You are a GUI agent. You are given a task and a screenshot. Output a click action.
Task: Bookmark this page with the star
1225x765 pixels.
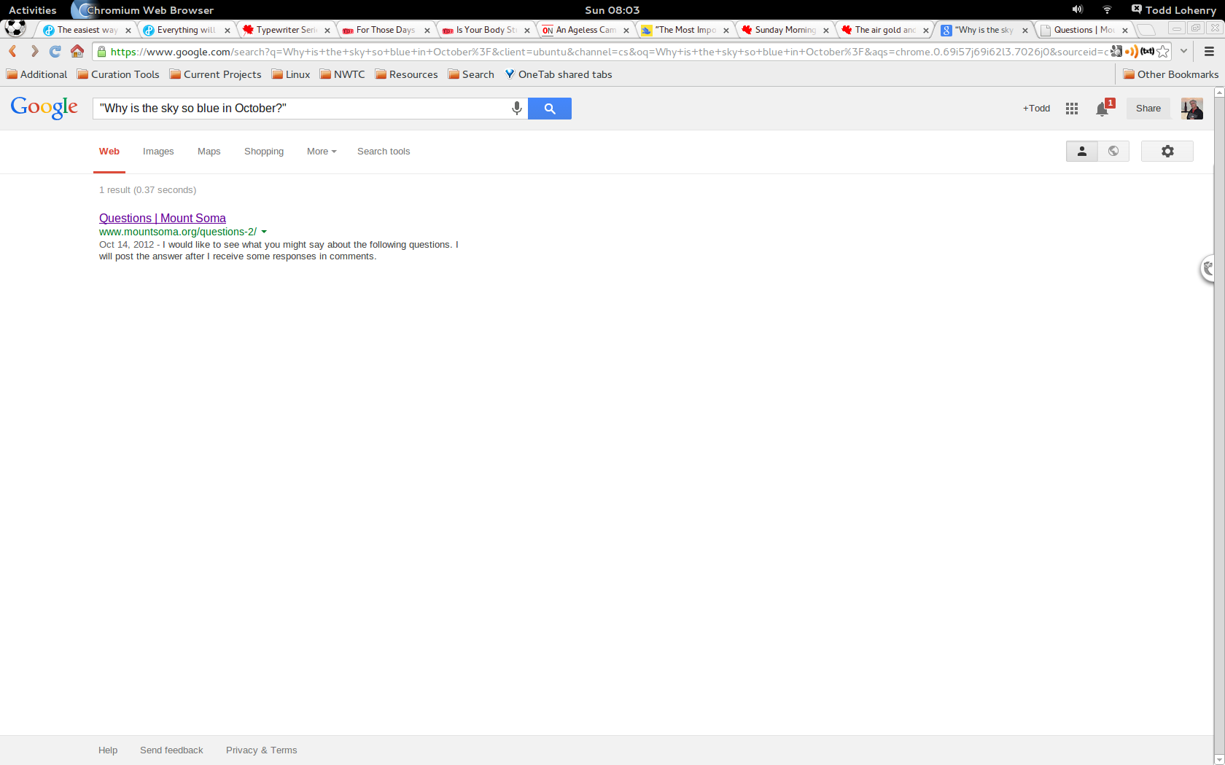1163,52
